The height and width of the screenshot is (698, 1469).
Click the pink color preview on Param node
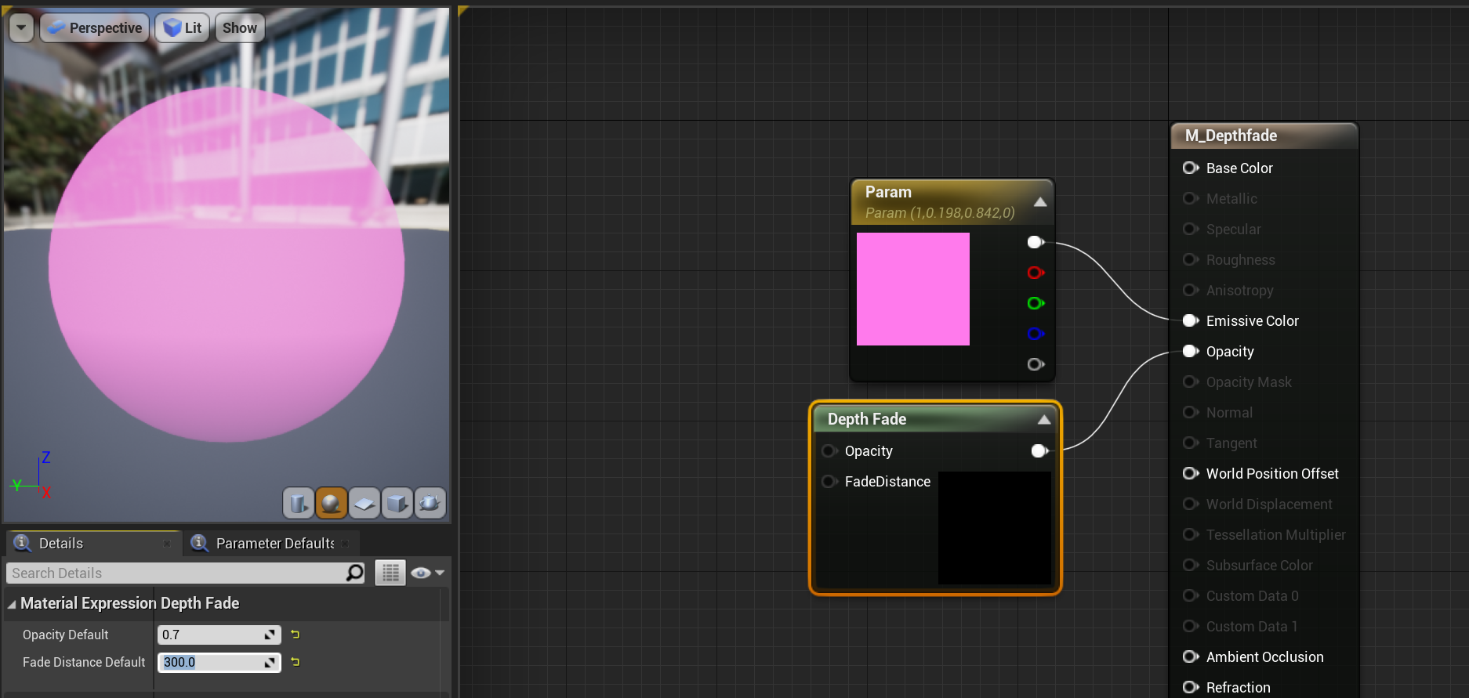913,289
